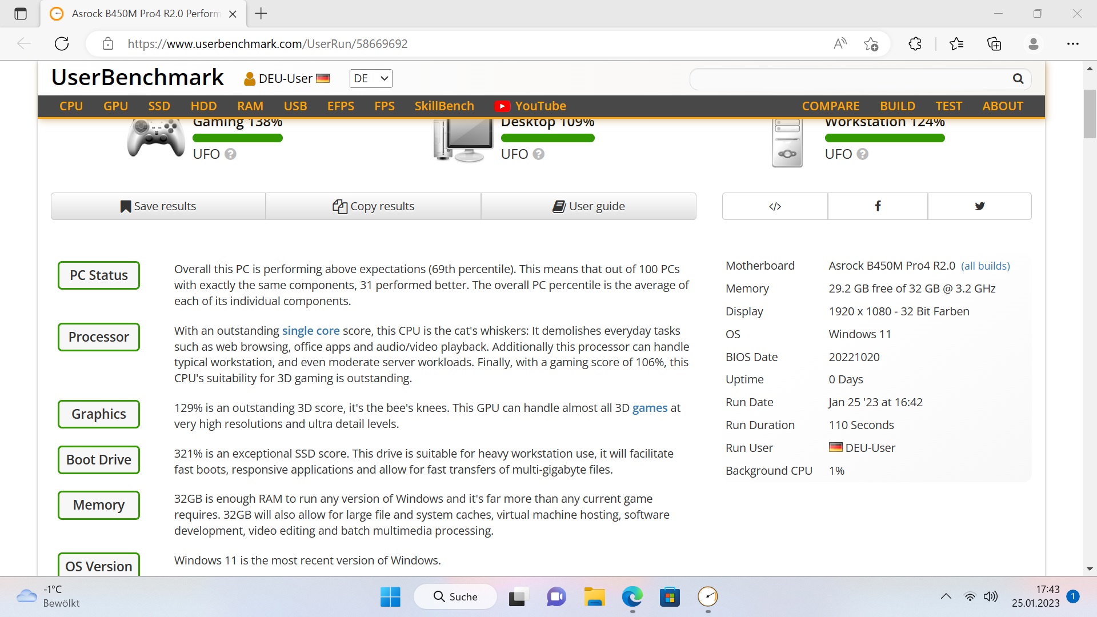
Task: Add page to favorites star icon
Action: pyautogui.click(x=871, y=44)
